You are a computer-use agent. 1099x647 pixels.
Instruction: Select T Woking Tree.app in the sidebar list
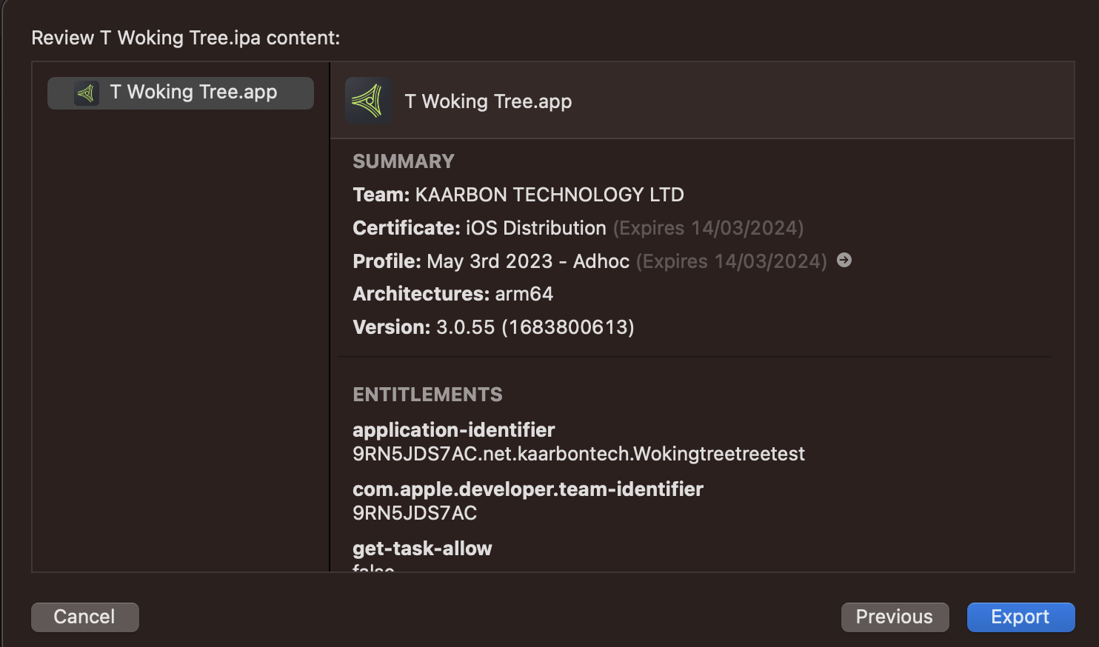pos(193,93)
